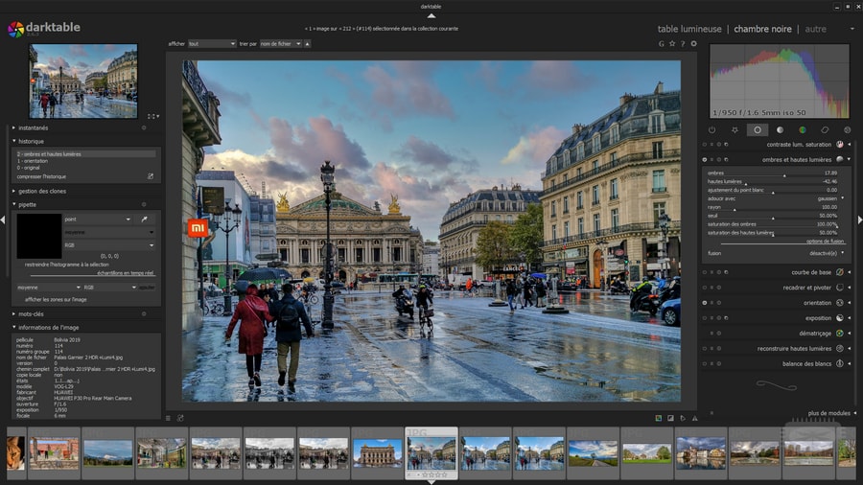Select the color modules group icon
The height and width of the screenshot is (485, 863).
pyautogui.click(x=803, y=129)
